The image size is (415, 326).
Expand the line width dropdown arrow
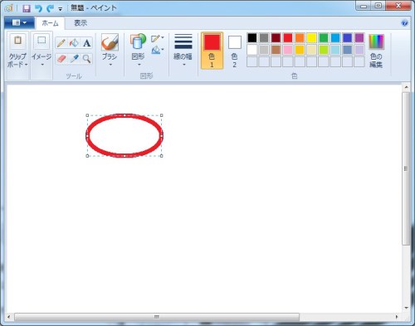(184, 65)
